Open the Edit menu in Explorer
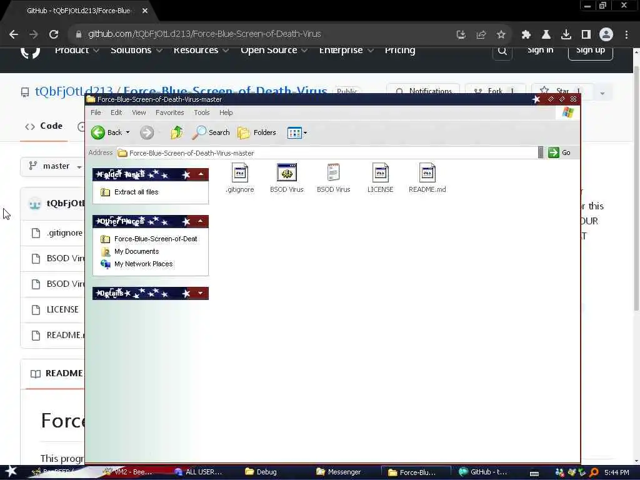The width and height of the screenshot is (640, 480). click(x=116, y=112)
